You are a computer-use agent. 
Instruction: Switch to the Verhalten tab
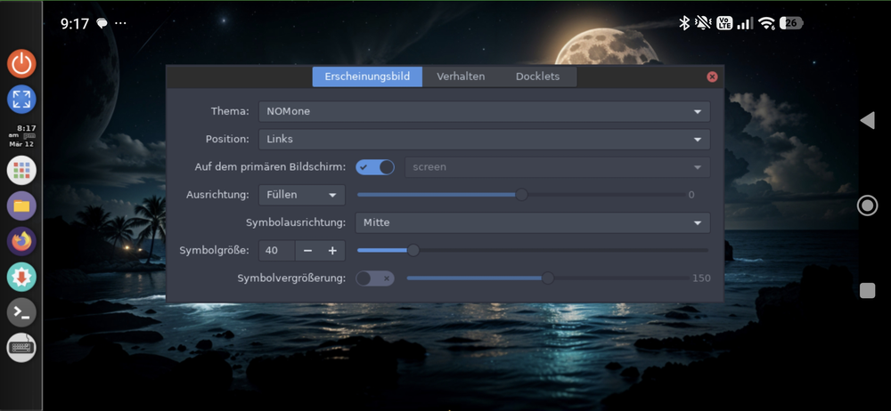click(461, 77)
